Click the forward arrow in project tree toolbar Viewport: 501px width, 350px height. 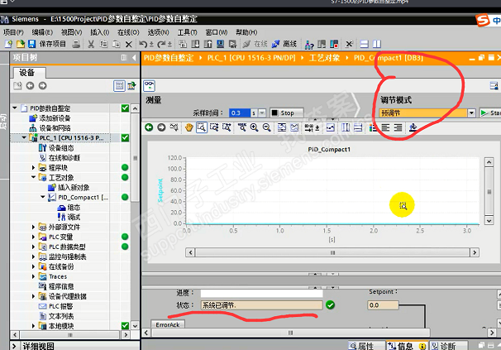pos(42,86)
